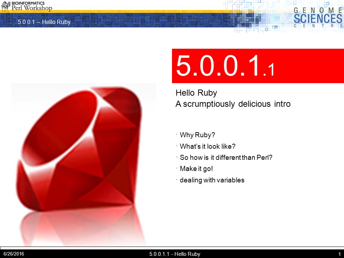Click the slide number 1 in footer

point(339,254)
